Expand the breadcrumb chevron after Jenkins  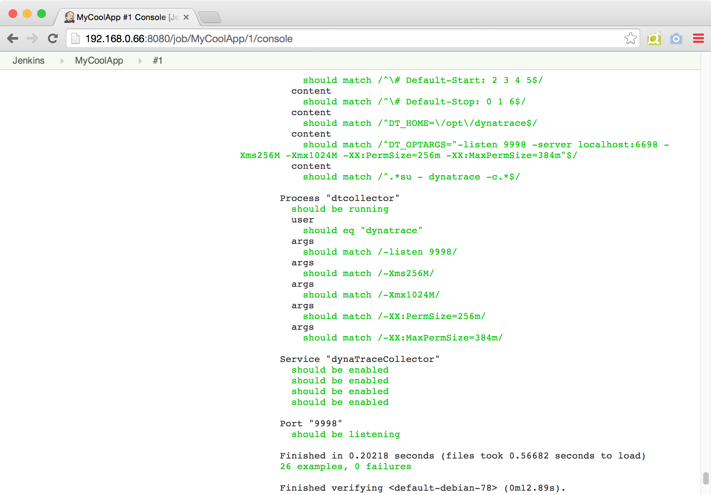(x=62, y=61)
